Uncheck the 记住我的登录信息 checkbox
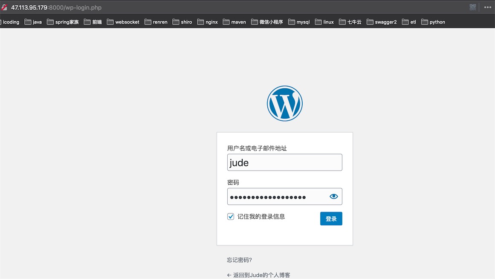495x279 pixels. [x=231, y=216]
